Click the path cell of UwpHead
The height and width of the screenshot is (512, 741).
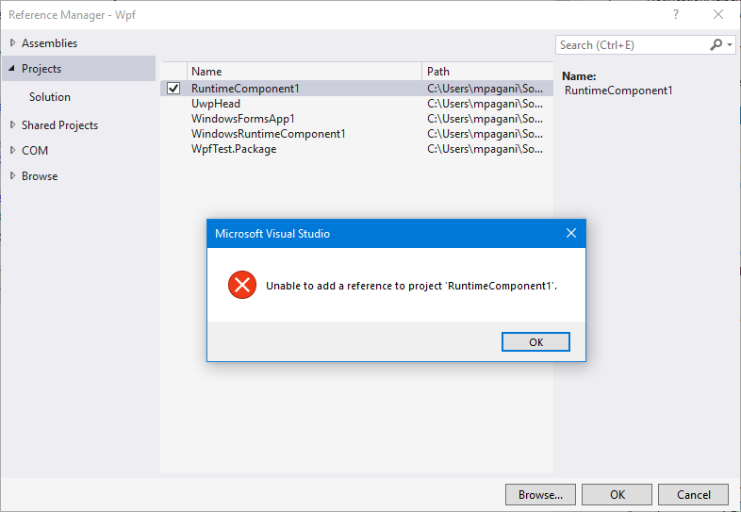485,104
